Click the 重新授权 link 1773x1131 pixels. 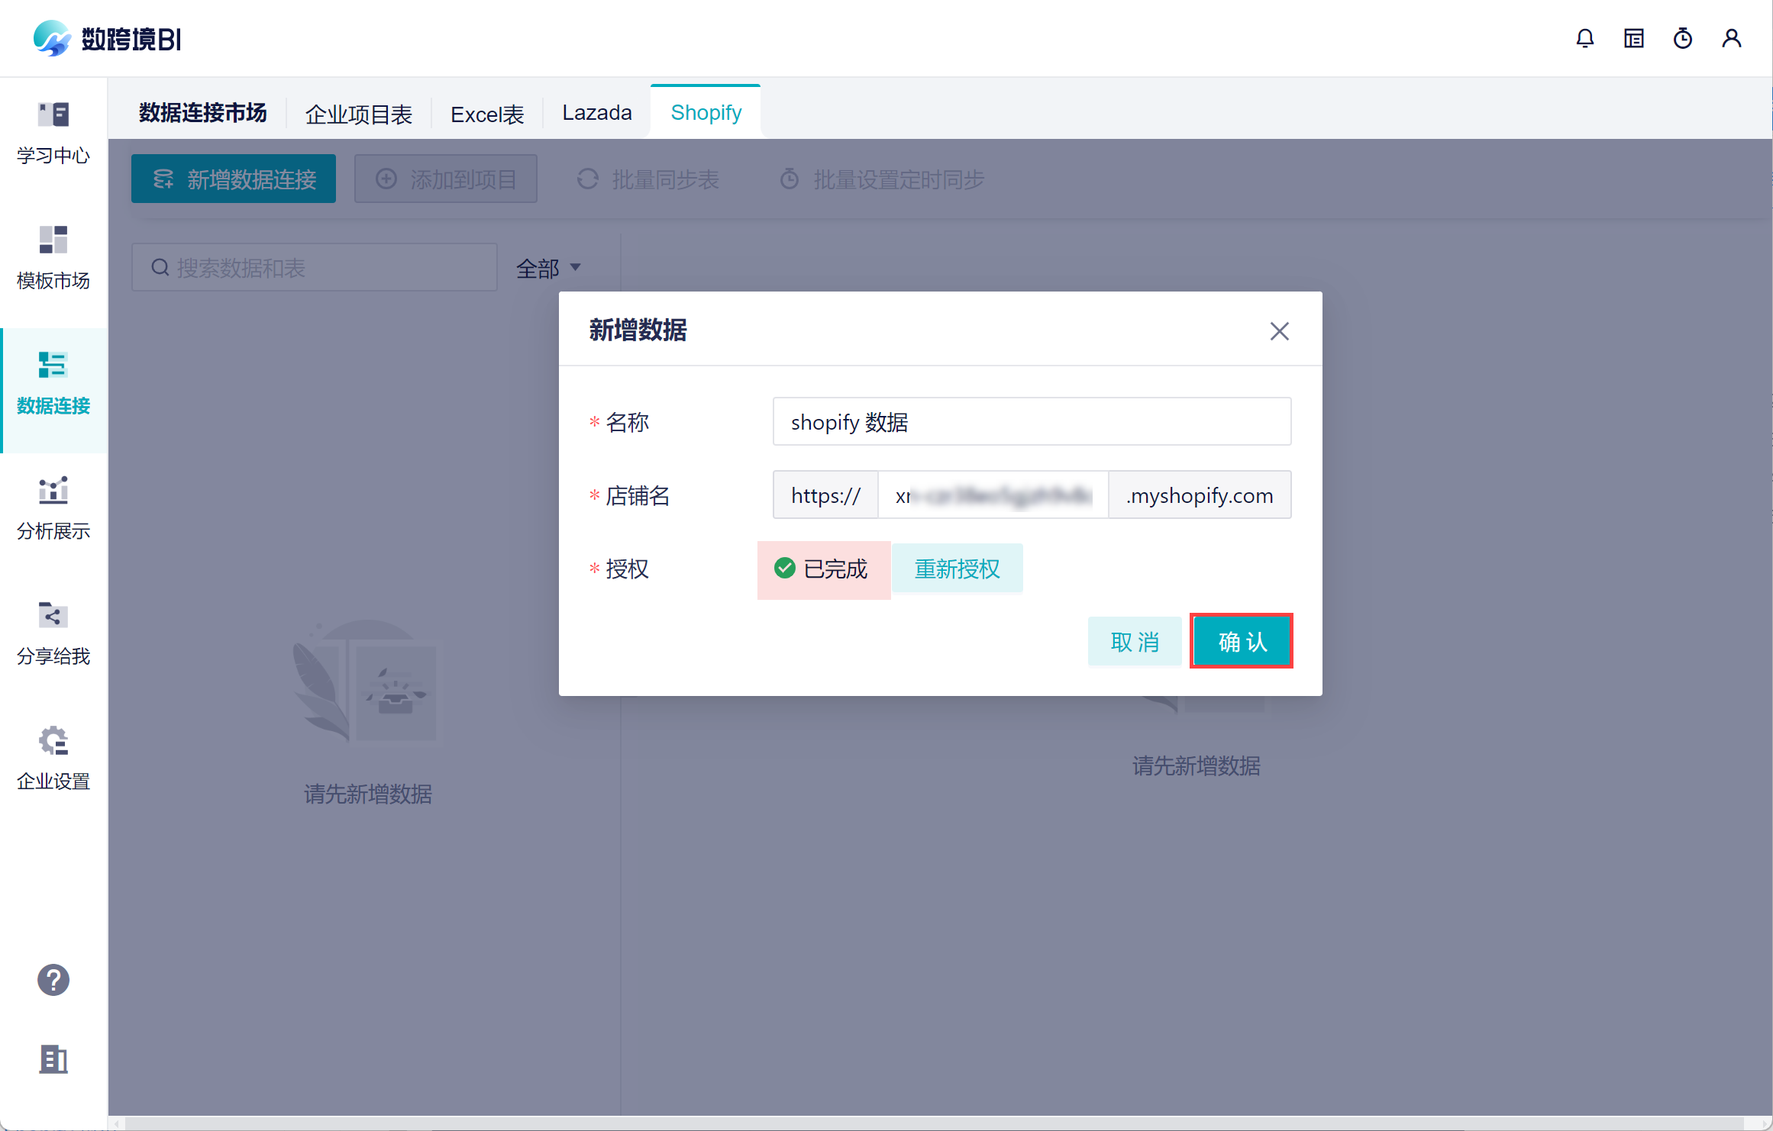coord(957,569)
